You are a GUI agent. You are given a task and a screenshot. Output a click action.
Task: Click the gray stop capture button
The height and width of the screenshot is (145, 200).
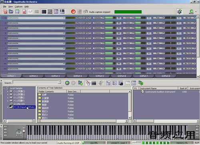pyautogui.click(x=80, y=12)
